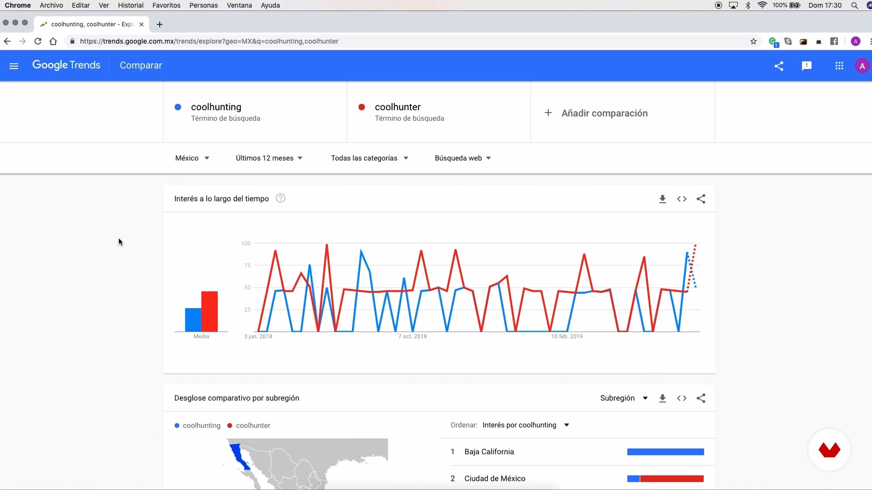Open Wi-Fi status in the menu bar
Screen dimensions: 872x490
pos(763,5)
